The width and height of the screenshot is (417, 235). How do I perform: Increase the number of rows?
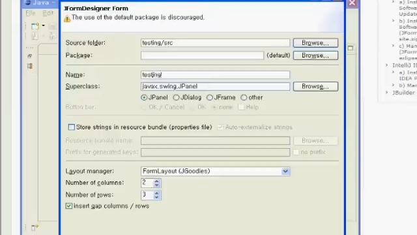pyautogui.click(x=156, y=193)
